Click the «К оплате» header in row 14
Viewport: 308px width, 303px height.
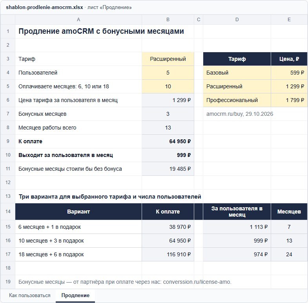coord(168,212)
